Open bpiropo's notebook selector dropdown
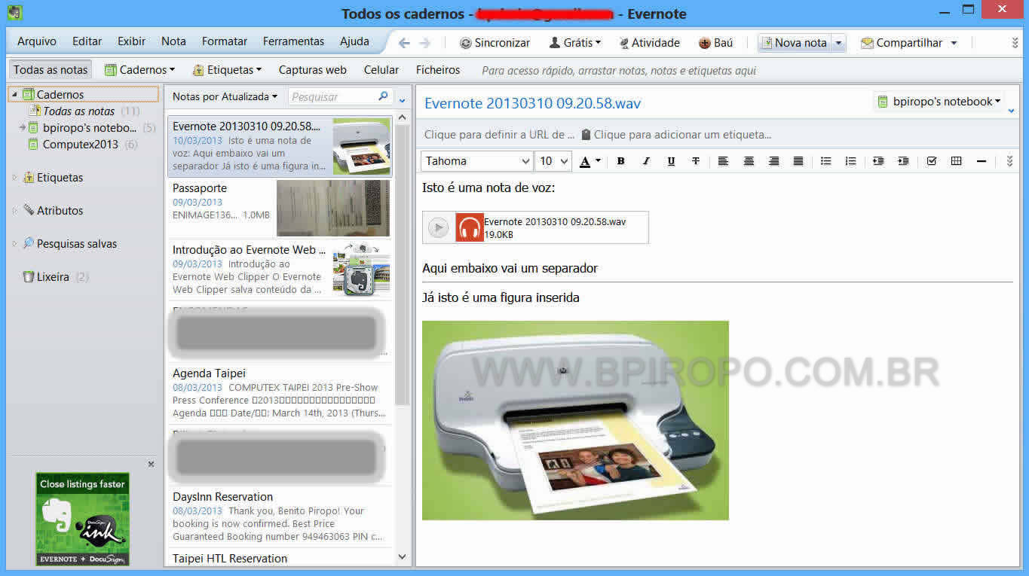 coord(939,102)
